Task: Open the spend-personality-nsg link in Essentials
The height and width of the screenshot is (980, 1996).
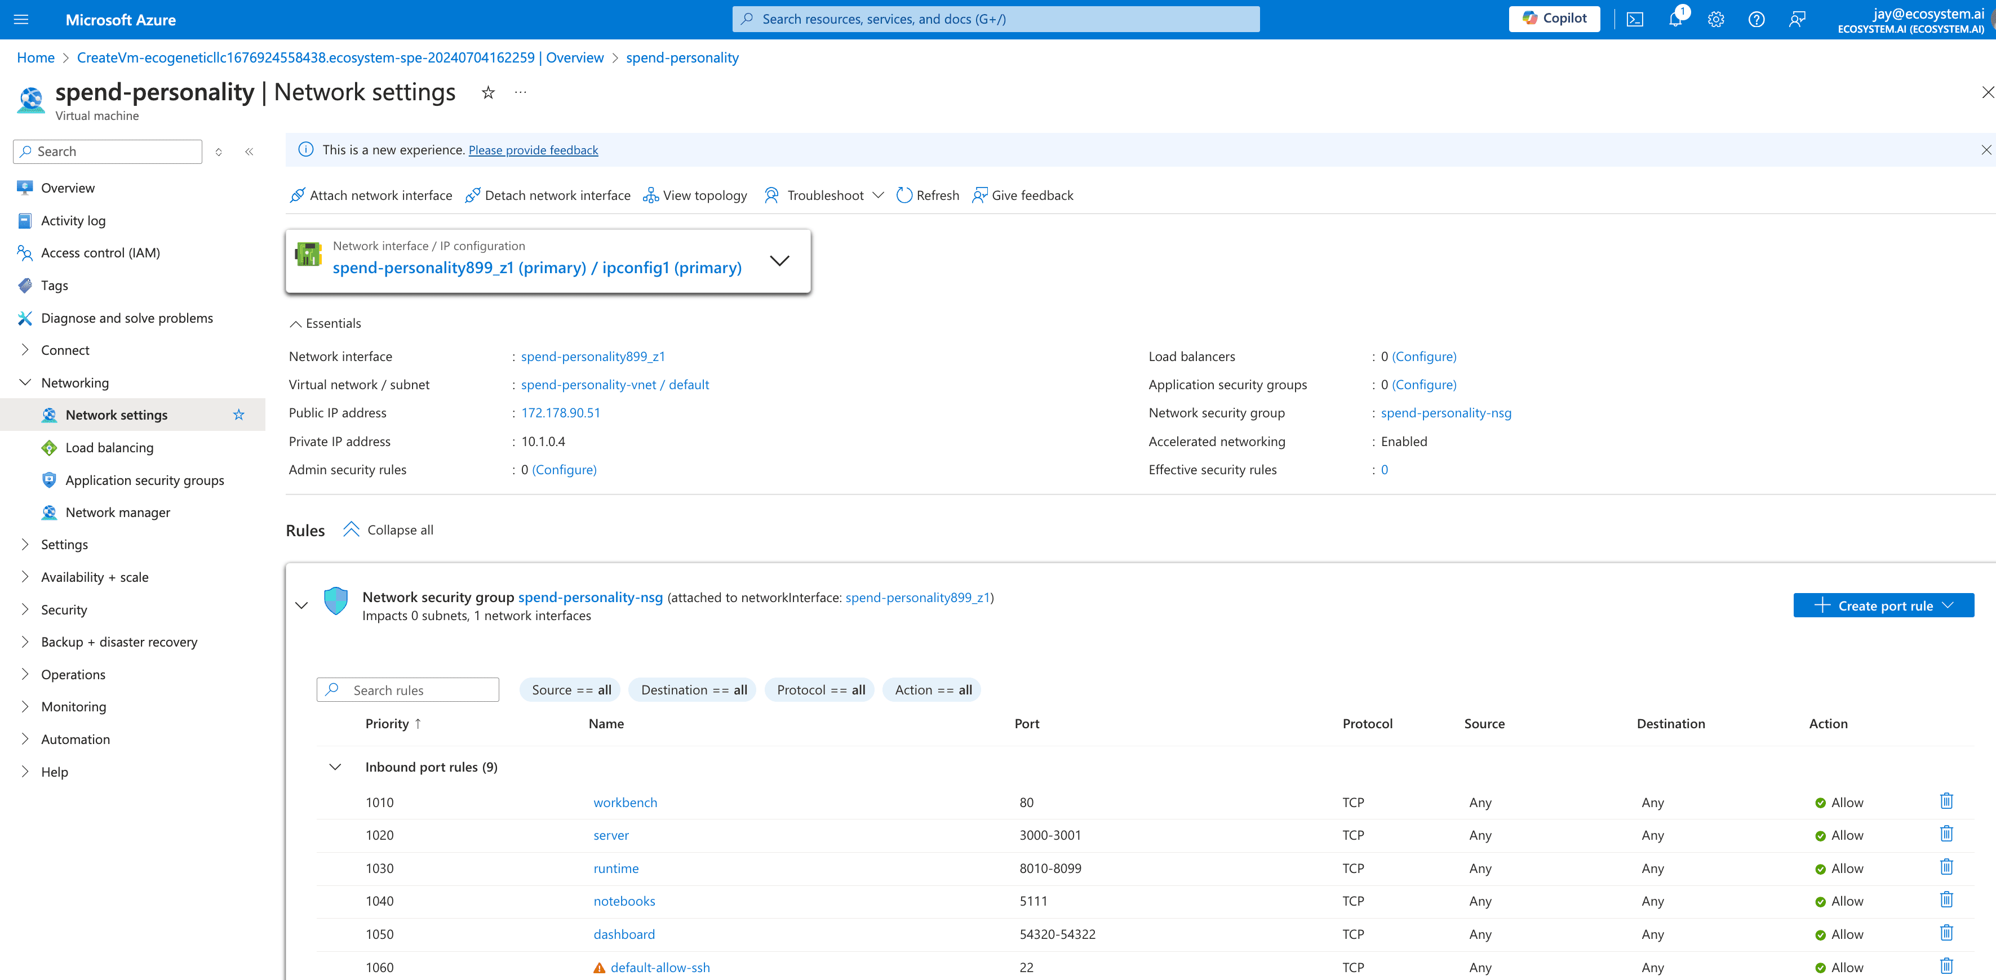Action: (x=1445, y=413)
